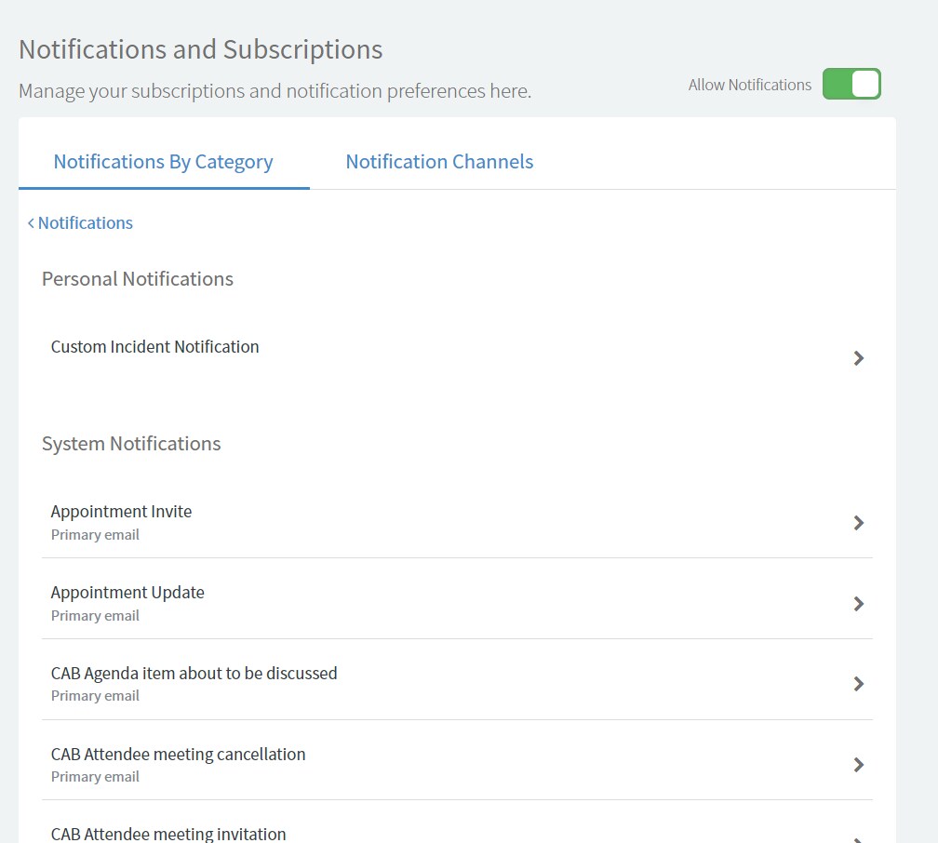Expand CAB Agenda item about to be discussed
The image size is (938, 843).
(x=194, y=673)
